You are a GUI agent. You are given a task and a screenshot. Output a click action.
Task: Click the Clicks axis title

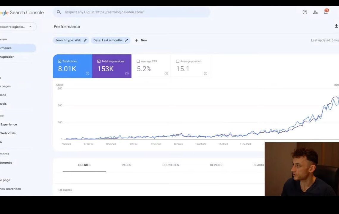(x=60, y=85)
